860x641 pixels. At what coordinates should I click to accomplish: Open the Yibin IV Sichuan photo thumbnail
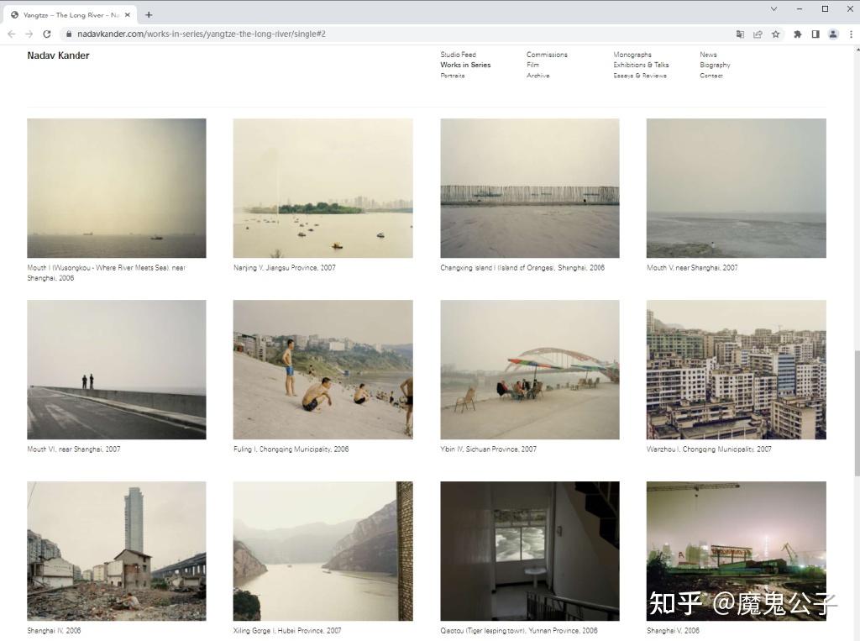tap(530, 370)
